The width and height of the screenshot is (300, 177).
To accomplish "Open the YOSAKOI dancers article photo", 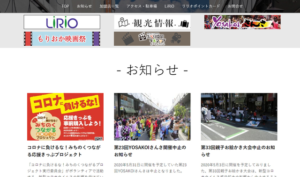I will point(152,117).
